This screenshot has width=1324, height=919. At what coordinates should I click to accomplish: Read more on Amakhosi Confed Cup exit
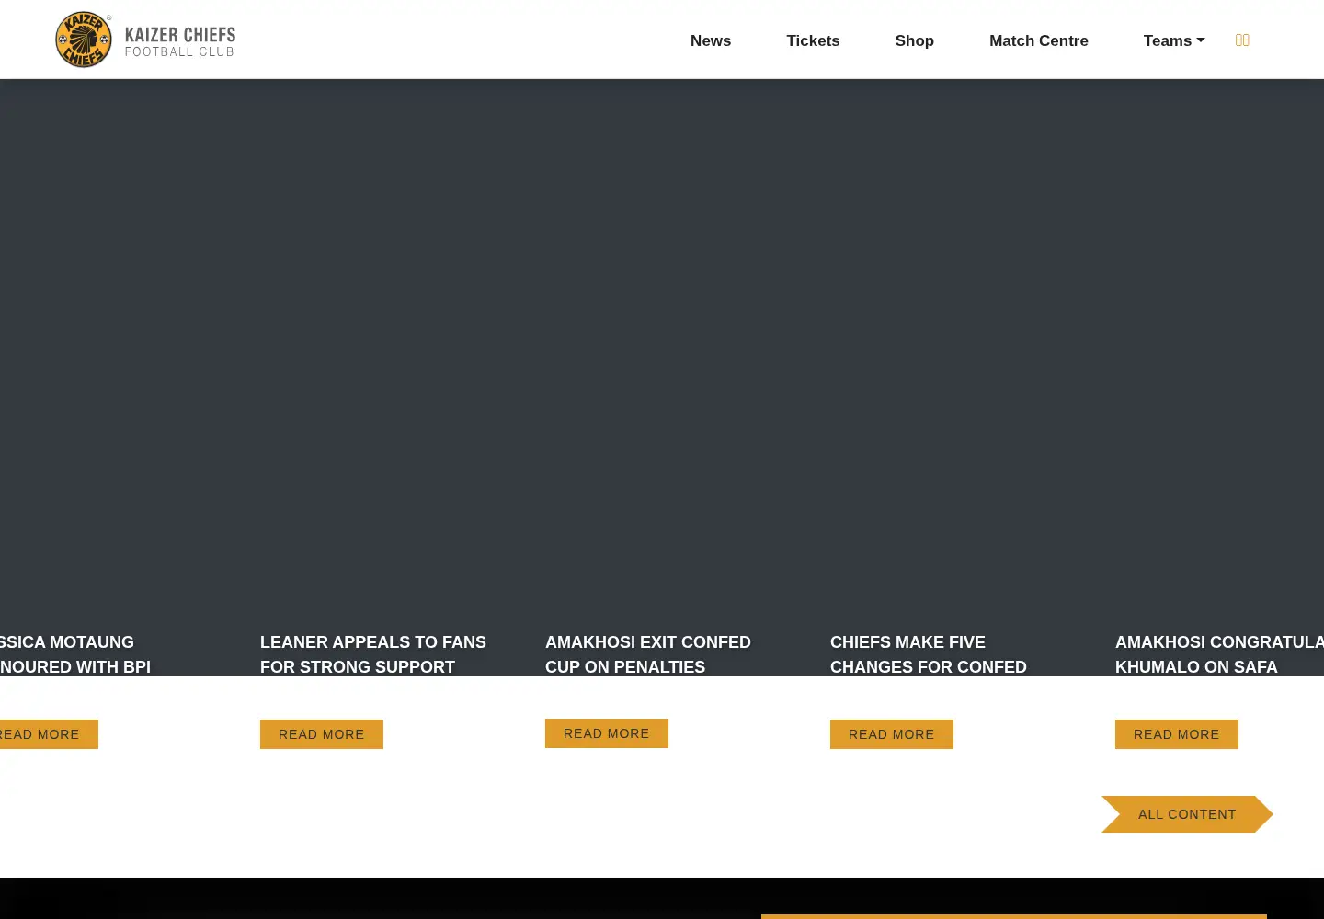click(607, 733)
